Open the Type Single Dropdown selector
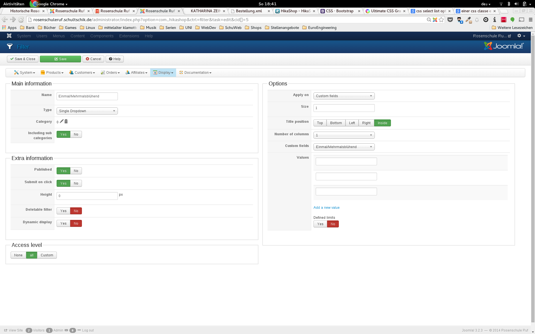The width and height of the screenshot is (535, 334). pos(87,111)
